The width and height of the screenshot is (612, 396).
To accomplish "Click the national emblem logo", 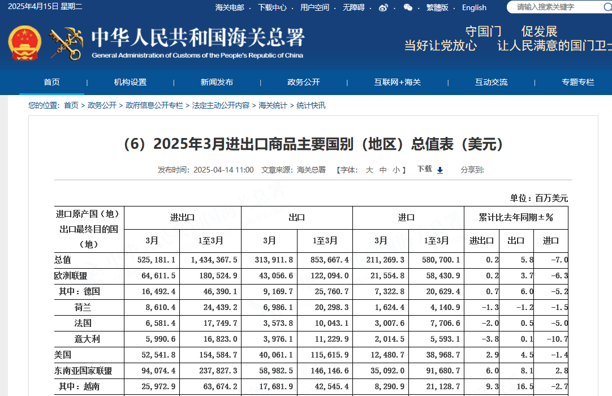I will click(x=24, y=43).
